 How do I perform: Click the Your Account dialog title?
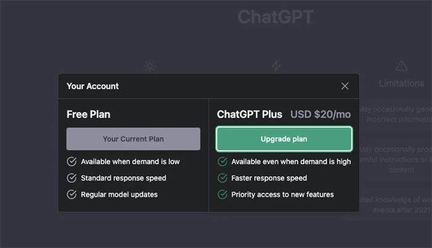click(x=93, y=86)
